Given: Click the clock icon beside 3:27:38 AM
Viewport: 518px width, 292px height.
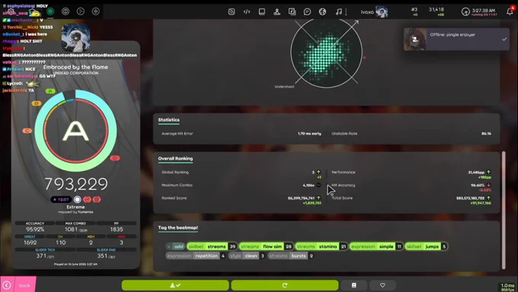Looking at the screenshot, I should pos(465,12).
